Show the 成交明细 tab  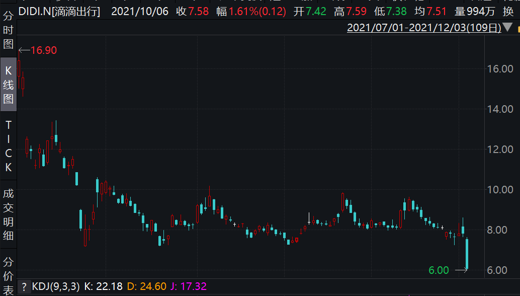[x=8, y=214]
